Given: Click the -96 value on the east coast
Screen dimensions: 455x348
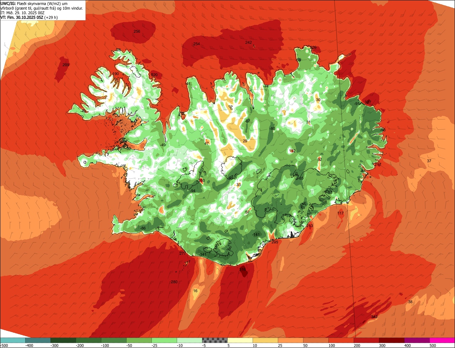Looking at the screenshot, I should point(382,130).
